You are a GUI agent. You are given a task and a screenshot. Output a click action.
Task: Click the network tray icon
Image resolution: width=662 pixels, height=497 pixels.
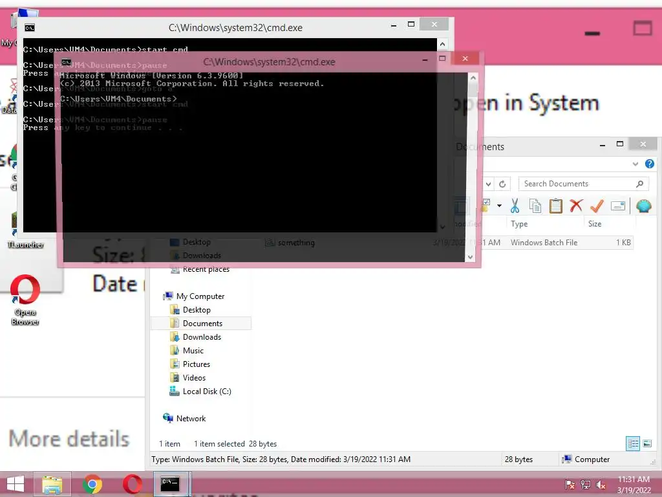(586, 484)
